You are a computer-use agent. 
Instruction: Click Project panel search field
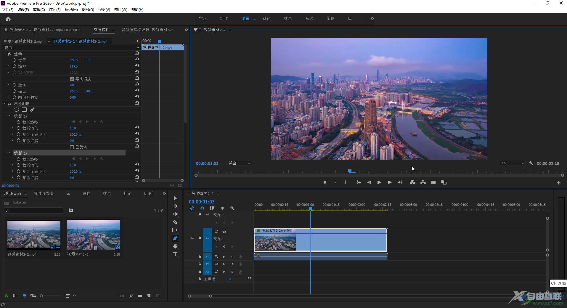pyautogui.click(x=34, y=210)
